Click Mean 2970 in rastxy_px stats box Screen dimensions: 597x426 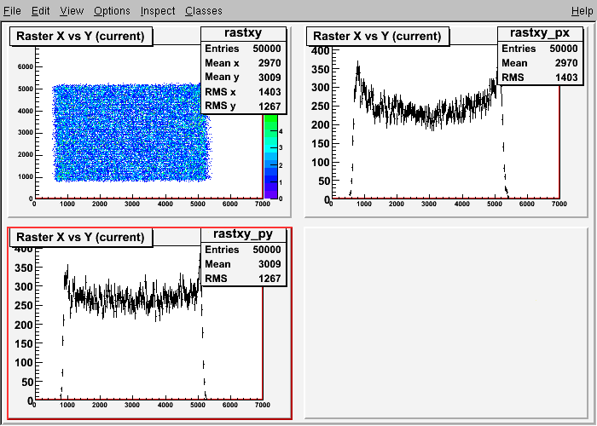[x=540, y=63]
